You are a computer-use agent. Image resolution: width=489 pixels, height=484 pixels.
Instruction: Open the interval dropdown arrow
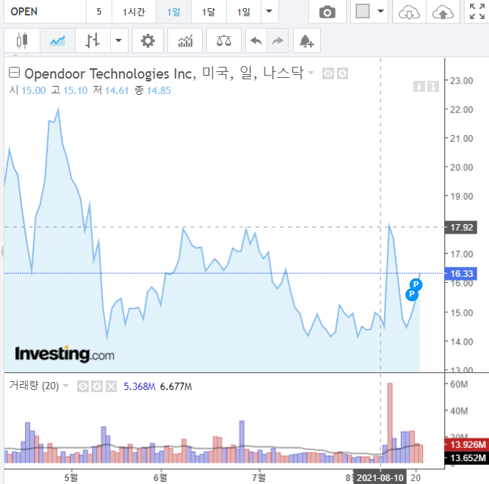269,12
